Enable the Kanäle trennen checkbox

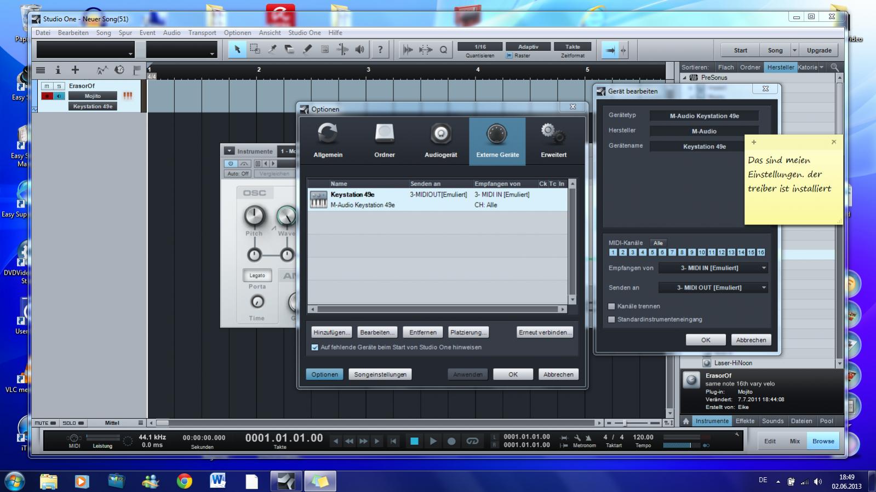(612, 306)
